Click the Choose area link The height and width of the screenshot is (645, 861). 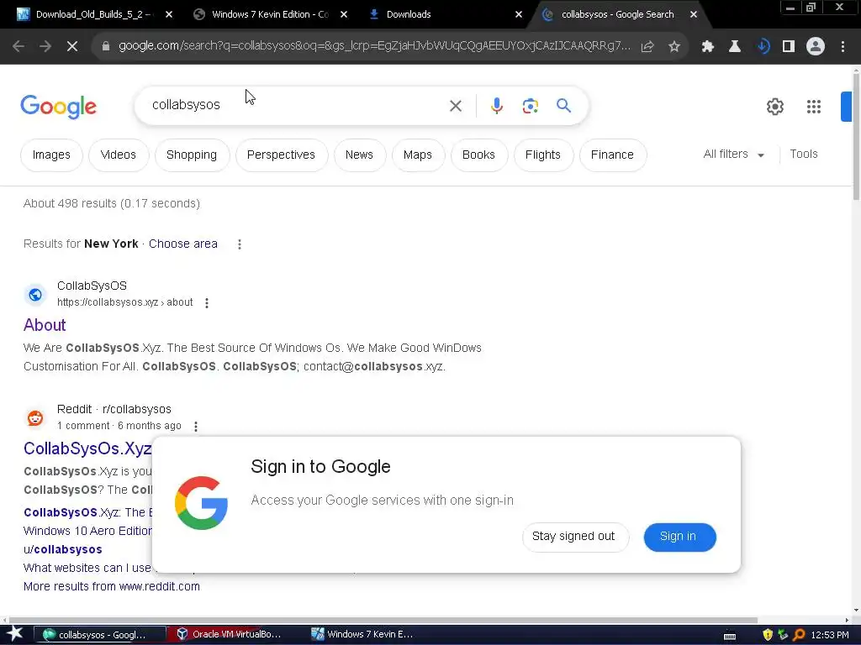click(182, 244)
